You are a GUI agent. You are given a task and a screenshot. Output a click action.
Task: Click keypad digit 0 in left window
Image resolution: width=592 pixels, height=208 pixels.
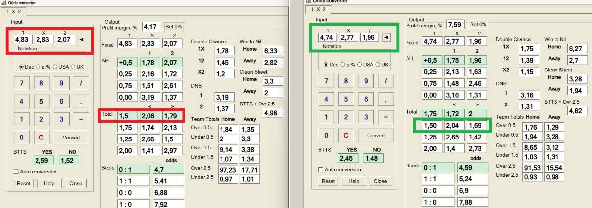click(21, 138)
